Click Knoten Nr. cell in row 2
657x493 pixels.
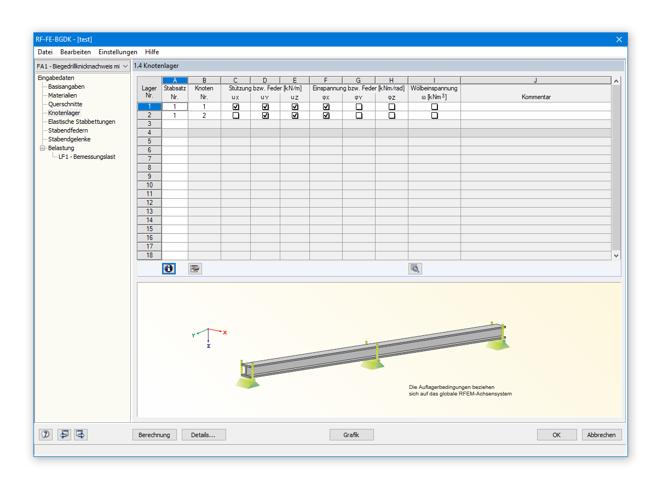point(204,116)
